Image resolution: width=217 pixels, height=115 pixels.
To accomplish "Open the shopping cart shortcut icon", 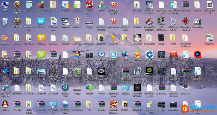I will tap(77, 21).
